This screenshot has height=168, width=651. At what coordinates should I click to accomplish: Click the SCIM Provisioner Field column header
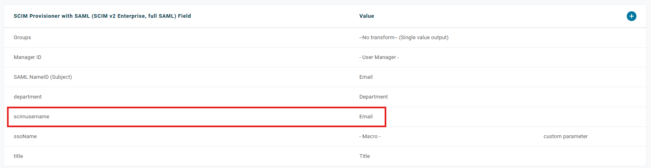click(x=102, y=16)
